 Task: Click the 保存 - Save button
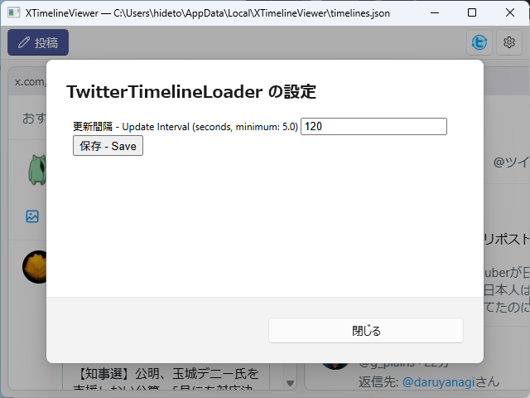coord(108,146)
